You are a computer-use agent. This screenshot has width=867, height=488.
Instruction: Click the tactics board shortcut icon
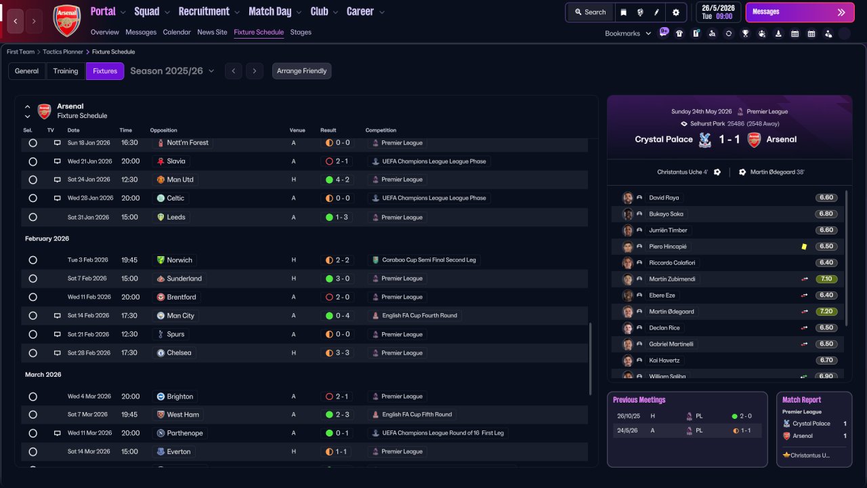pos(696,33)
